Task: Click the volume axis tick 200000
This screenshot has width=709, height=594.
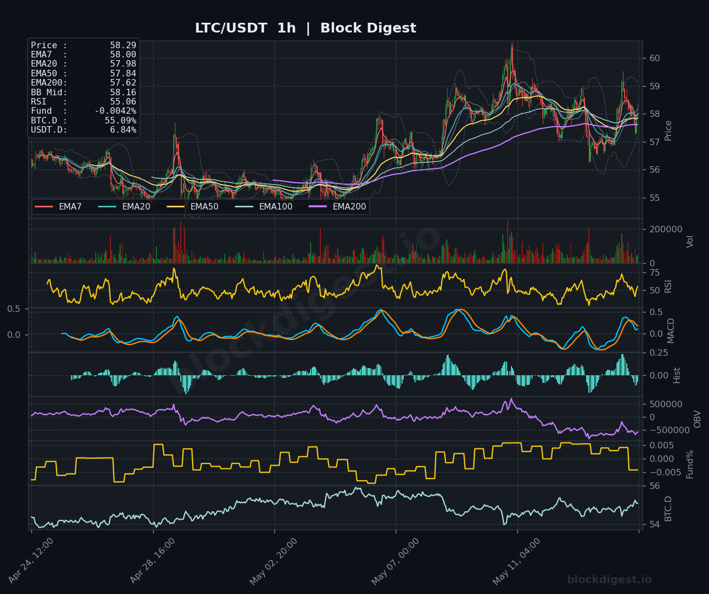Action: 666,230
